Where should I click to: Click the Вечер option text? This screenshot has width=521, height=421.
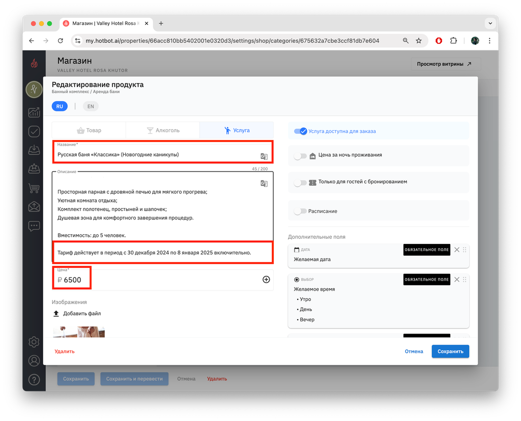pos(307,320)
